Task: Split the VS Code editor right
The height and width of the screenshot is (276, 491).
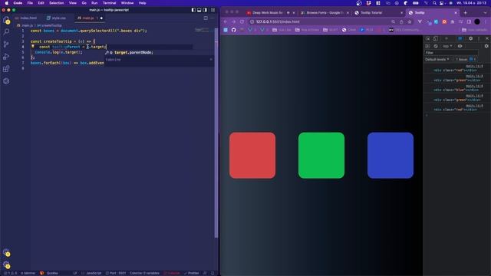Action: click(x=206, y=18)
